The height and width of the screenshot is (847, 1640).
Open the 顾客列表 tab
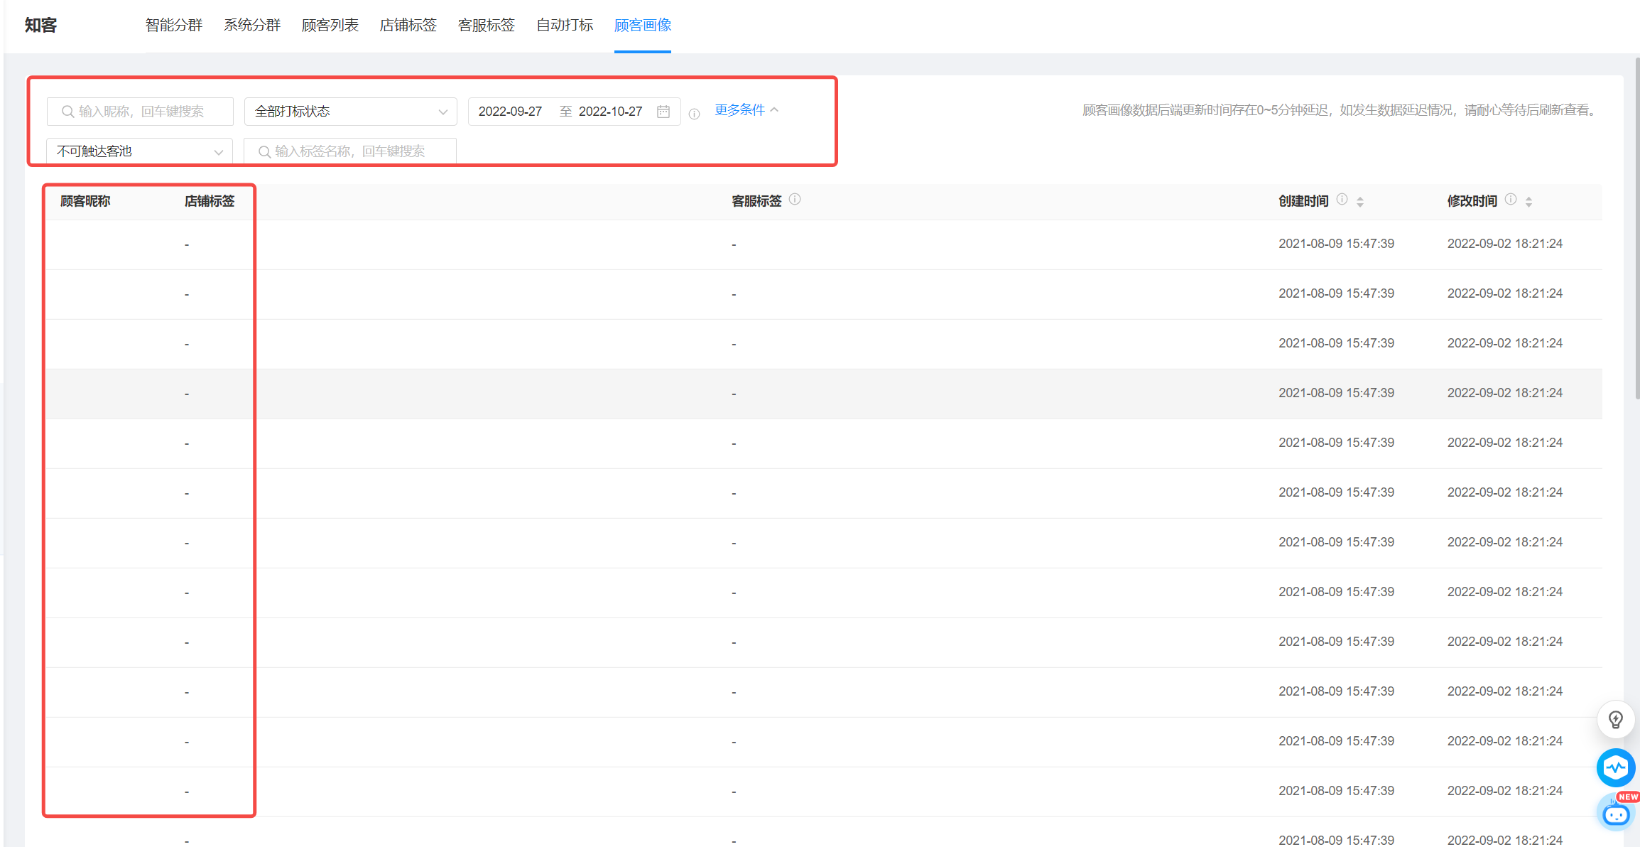pos(330,26)
